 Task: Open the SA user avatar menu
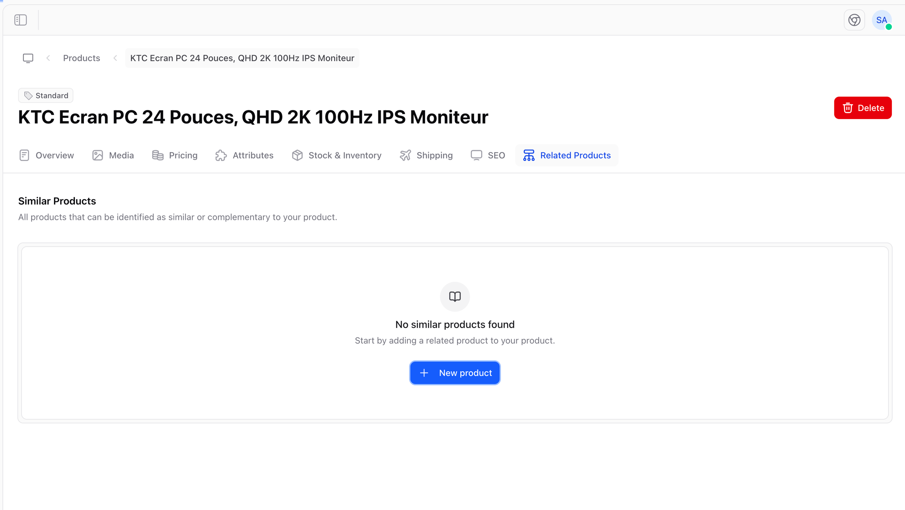click(x=881, y=20)
